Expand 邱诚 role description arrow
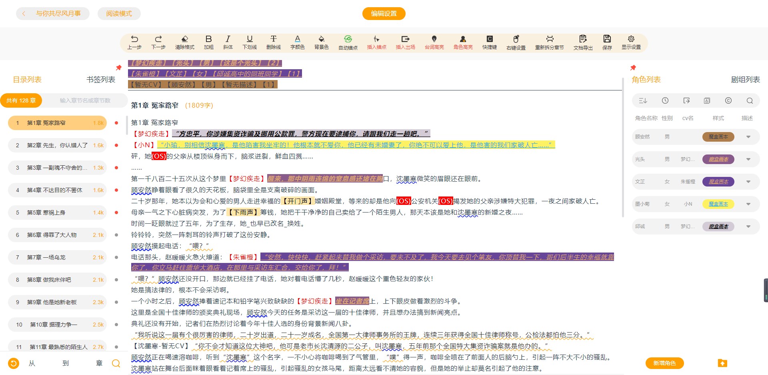The width and height of the screenshot is (768, 375). [x=748, y=227]
